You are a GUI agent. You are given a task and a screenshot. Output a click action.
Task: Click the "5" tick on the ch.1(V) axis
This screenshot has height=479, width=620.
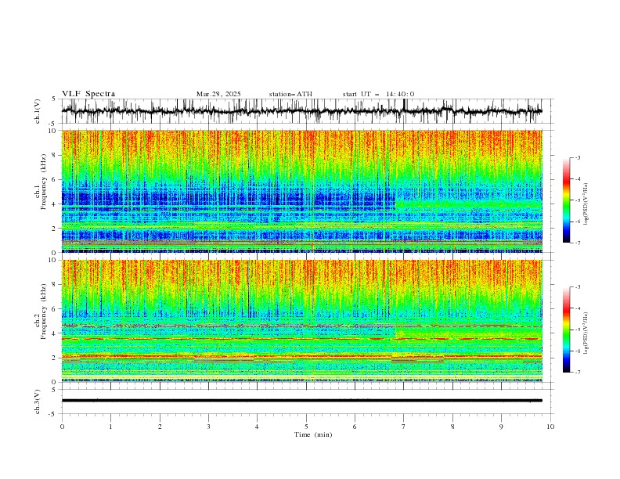coord(54,99)
